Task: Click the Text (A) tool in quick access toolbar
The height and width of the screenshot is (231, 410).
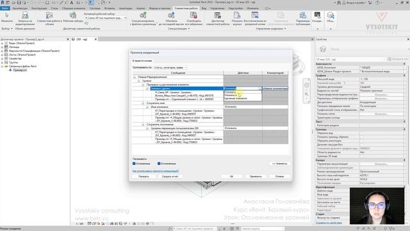Action: pos(72,3)
